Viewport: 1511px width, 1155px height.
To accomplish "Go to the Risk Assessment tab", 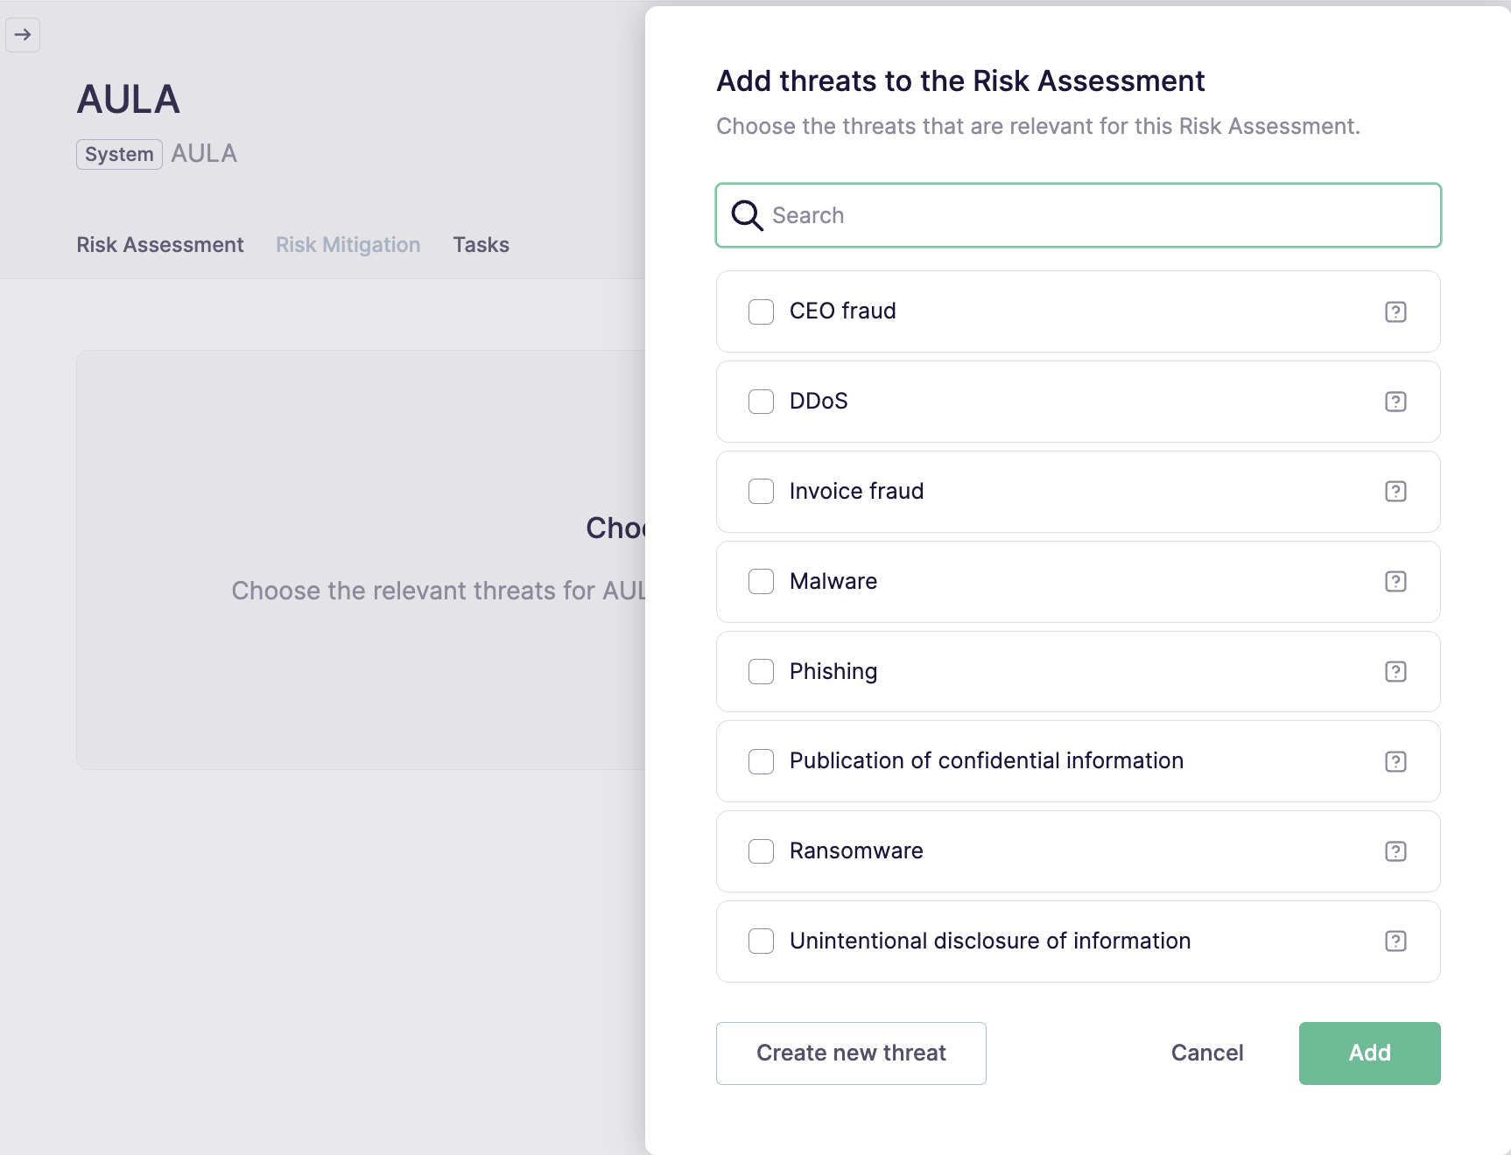I will (159, 245).
